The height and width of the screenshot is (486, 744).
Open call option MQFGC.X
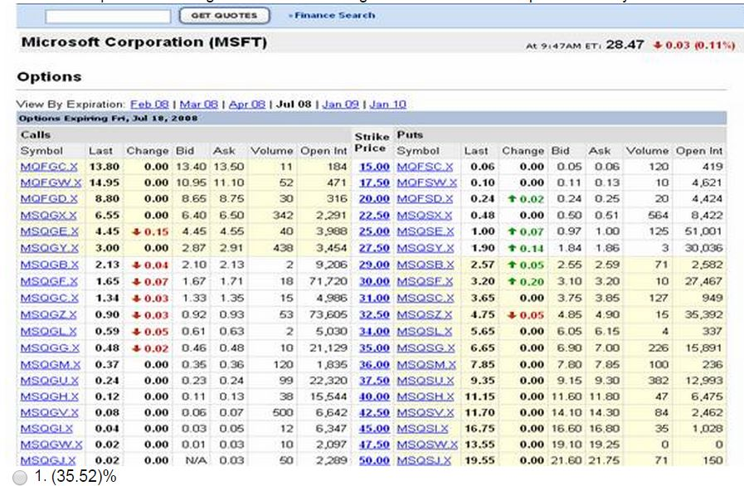[49, 167]
